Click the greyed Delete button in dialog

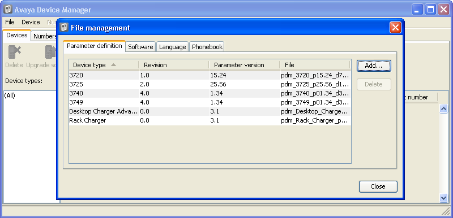pyautogui.click(x=374, y=84)
